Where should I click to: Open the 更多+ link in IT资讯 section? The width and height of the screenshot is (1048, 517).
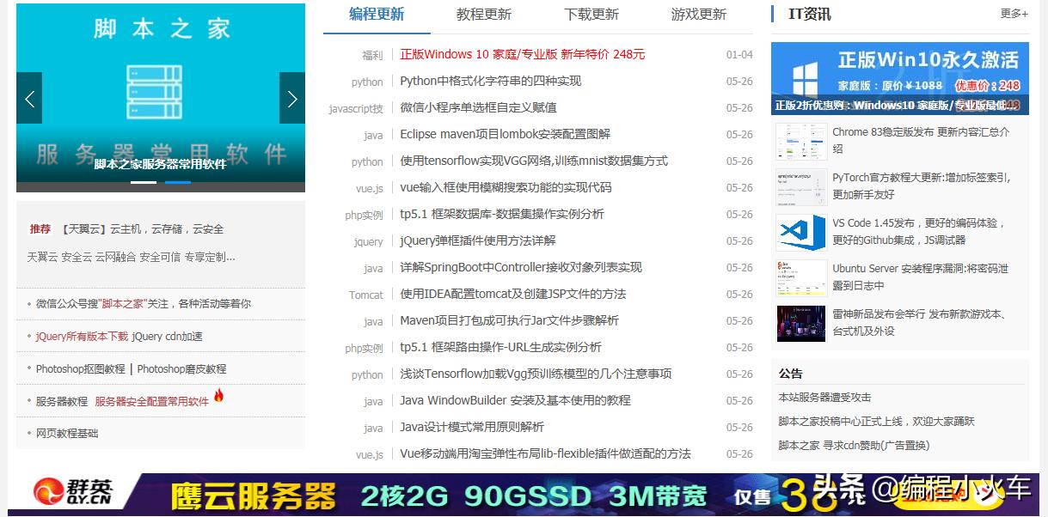[x=1014, y=14]
